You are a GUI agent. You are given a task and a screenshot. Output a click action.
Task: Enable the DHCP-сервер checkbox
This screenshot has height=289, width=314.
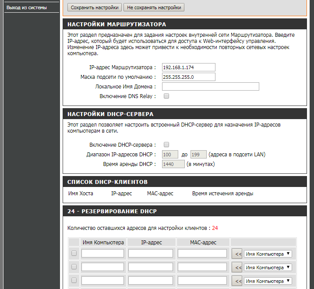tap(166, 144)
